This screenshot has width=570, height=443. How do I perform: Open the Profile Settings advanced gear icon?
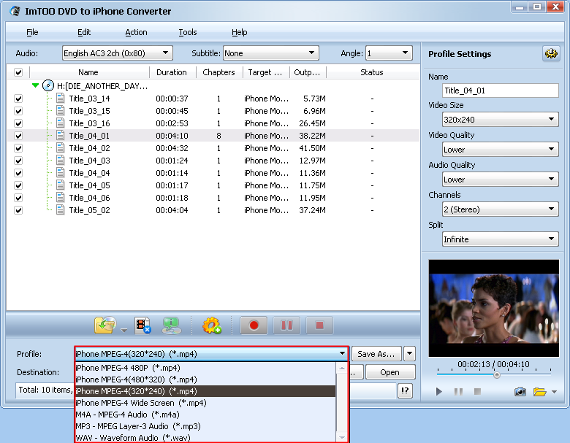point(551,54)
